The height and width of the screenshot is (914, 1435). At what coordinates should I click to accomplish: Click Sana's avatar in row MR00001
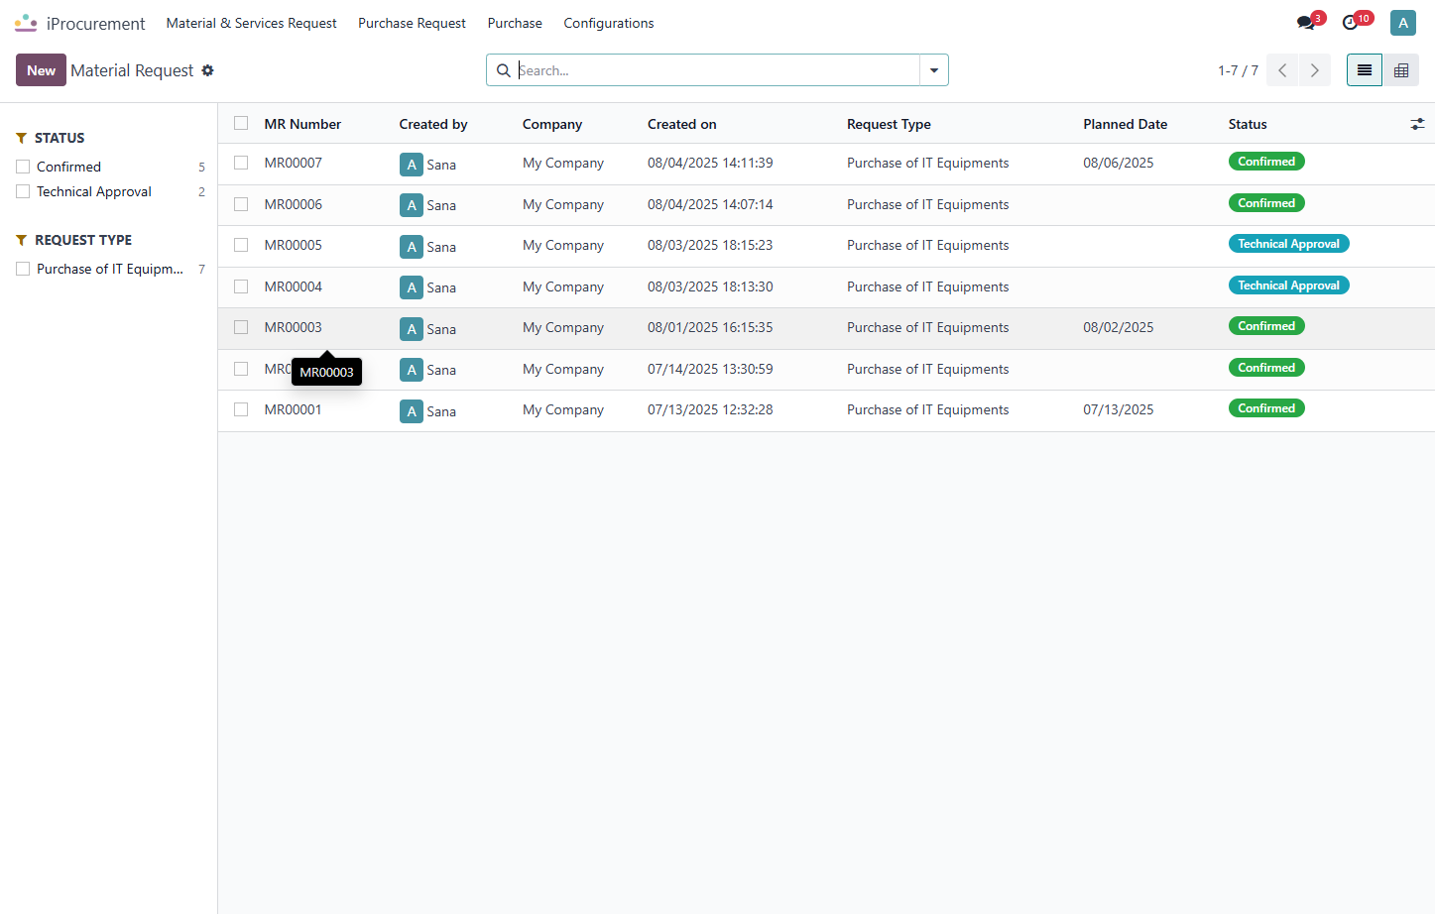point(412,411)
